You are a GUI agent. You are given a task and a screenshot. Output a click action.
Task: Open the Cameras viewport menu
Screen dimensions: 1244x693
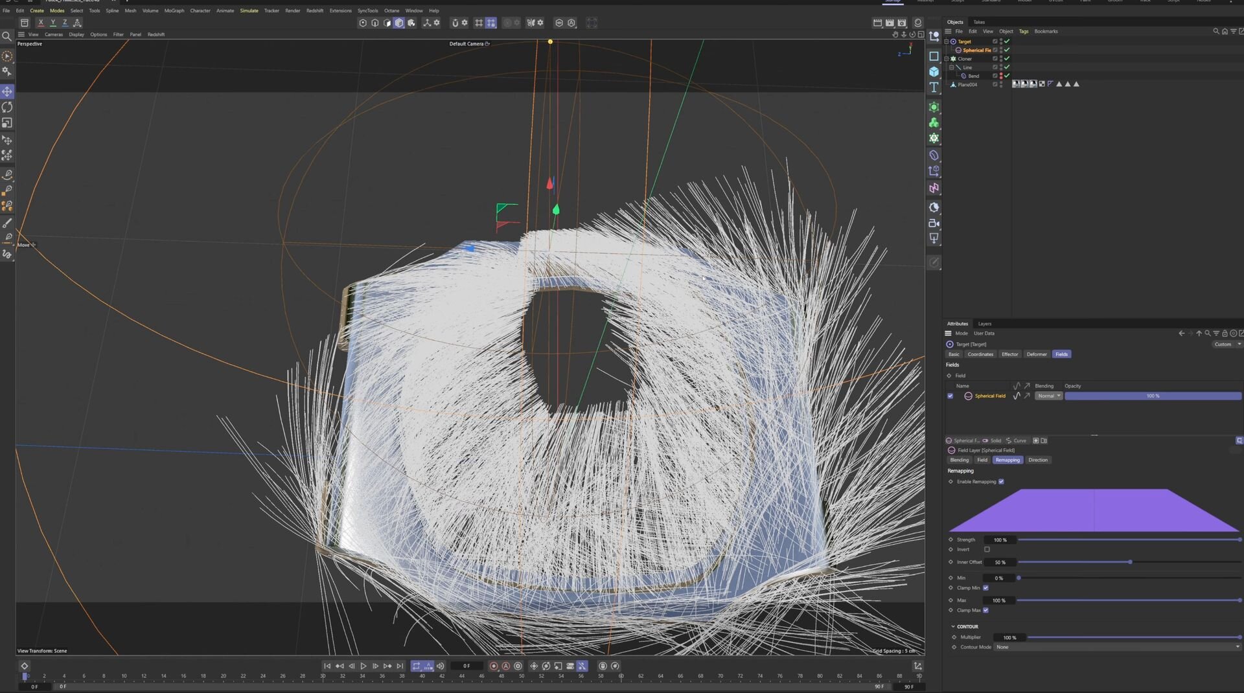tap(54, 34)
